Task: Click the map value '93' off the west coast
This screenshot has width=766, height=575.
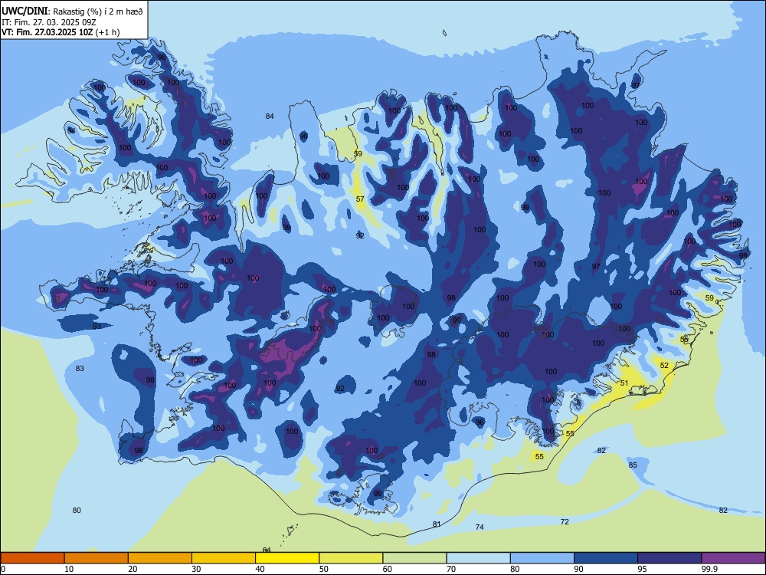Action: tap(97, 326)
